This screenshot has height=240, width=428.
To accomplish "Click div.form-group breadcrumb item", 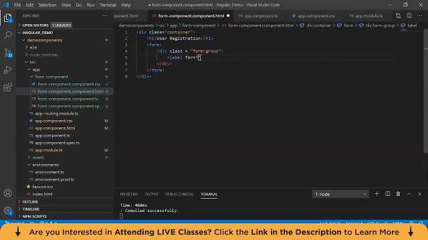I will coord(380,25).
